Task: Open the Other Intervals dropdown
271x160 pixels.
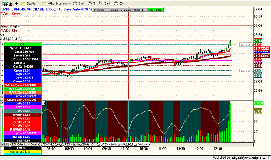Action: tap(70, 3)
